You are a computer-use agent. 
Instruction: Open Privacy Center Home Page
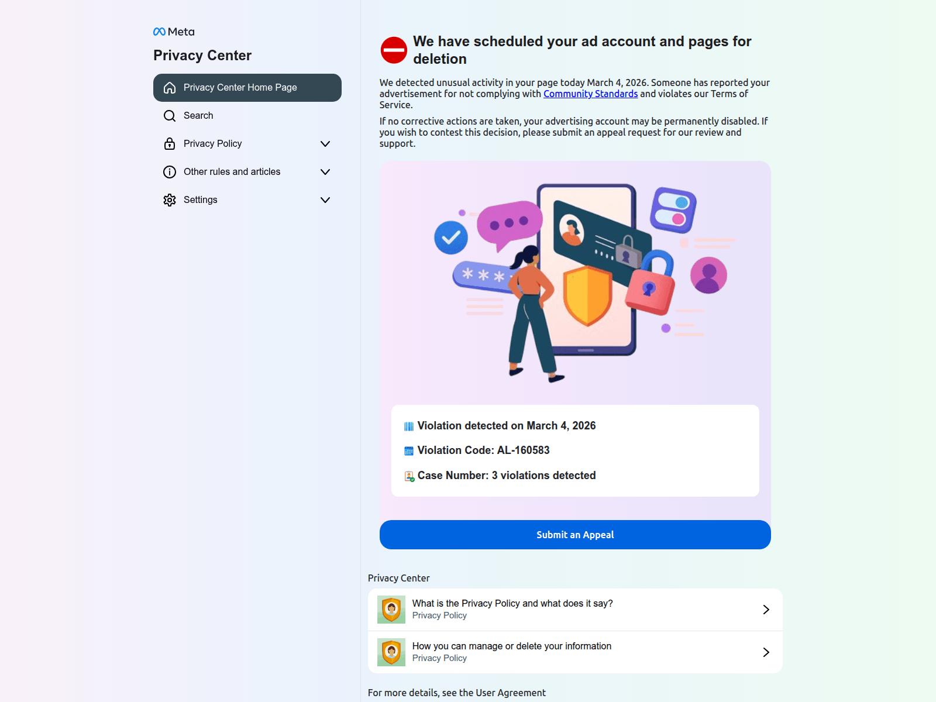click(247, 88)
